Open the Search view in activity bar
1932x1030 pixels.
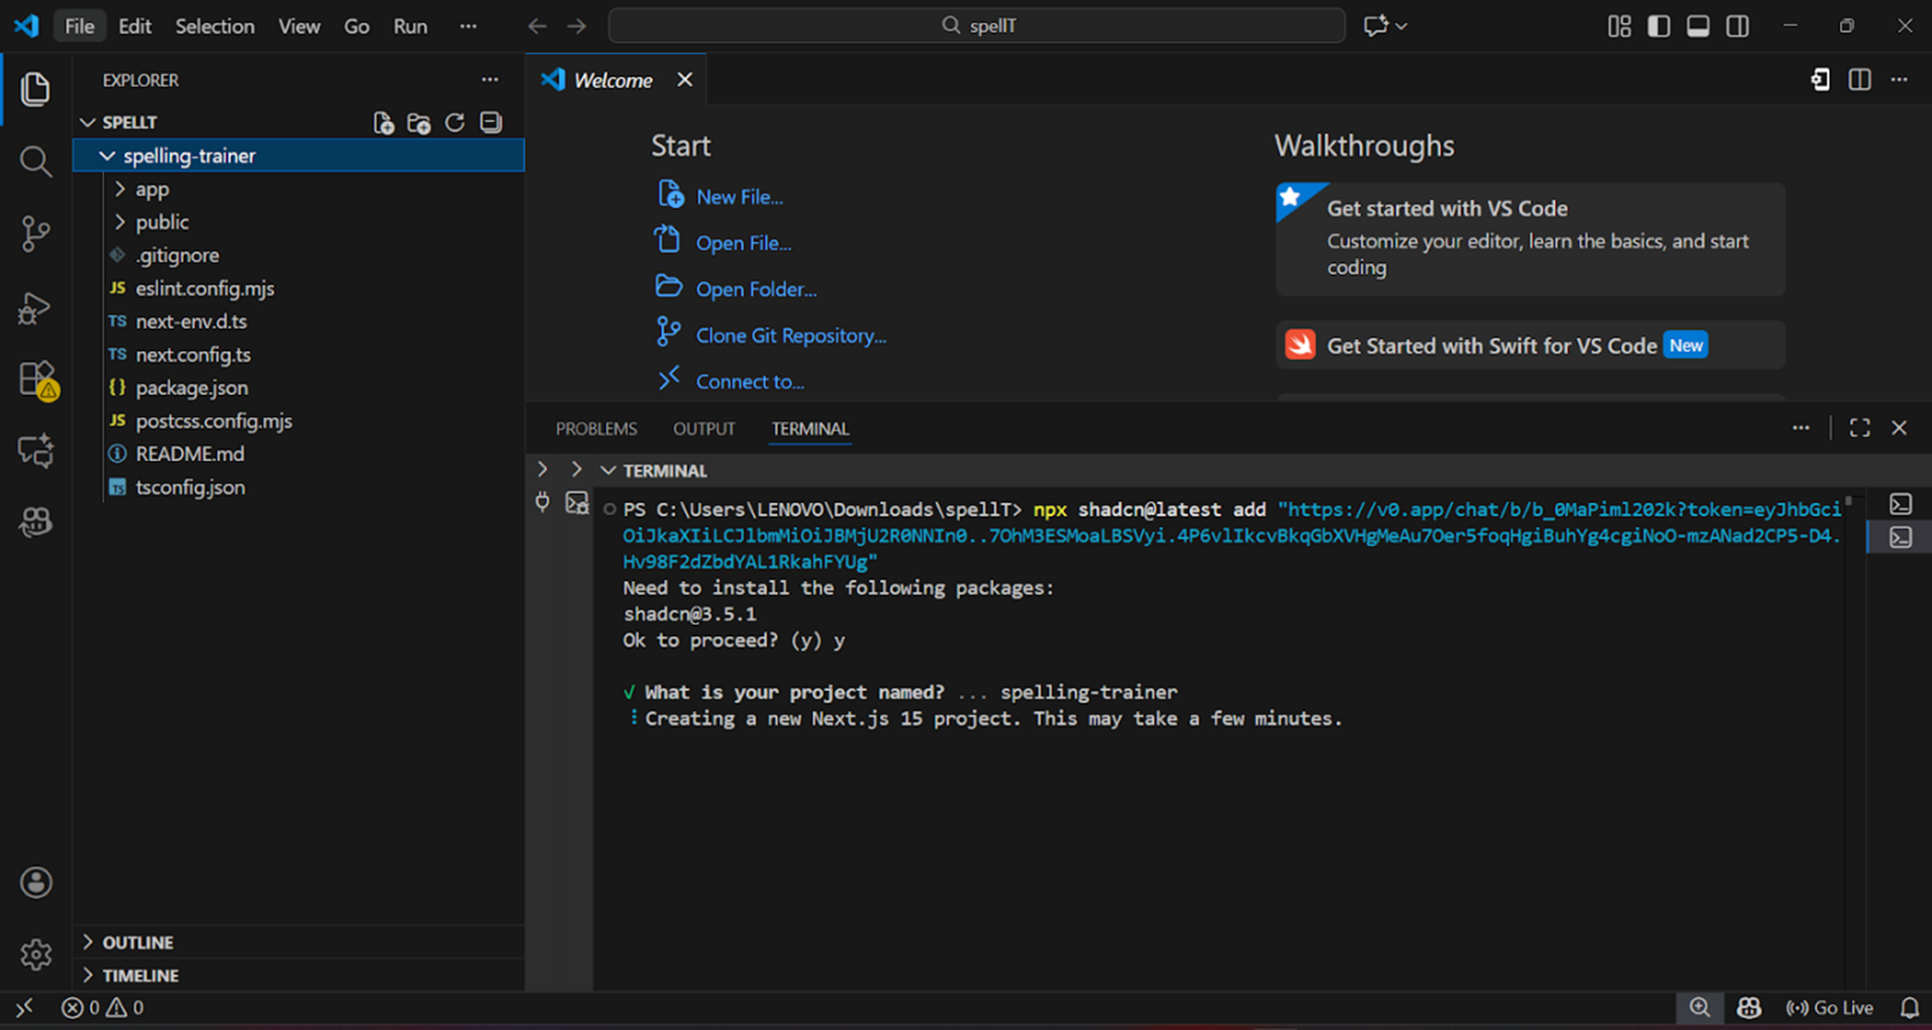(34, 161)
